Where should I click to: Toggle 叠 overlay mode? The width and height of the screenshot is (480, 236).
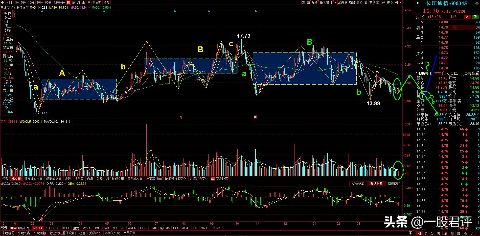coord(366,3)
